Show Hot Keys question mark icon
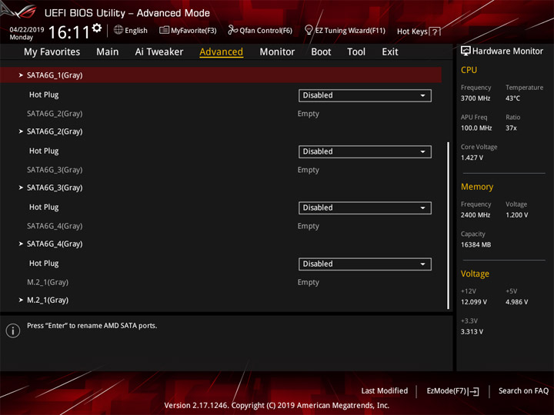The image size is (554, 415). 435,32
